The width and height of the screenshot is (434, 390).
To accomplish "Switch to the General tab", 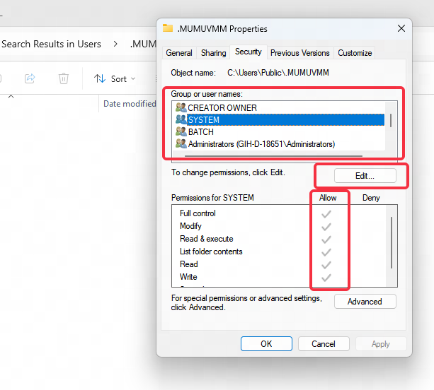I will 179,53.
